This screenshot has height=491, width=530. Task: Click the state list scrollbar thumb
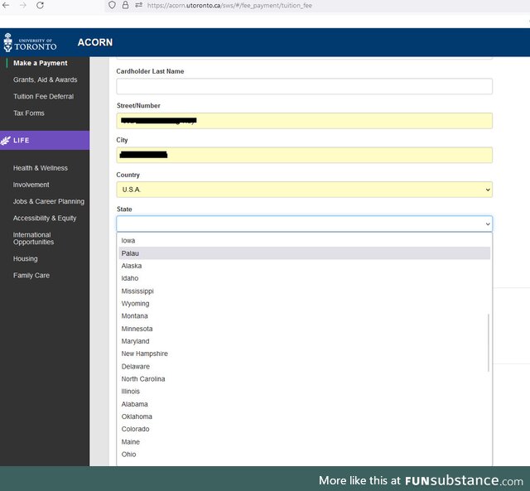pyautogui.click(x=489, y=343)
